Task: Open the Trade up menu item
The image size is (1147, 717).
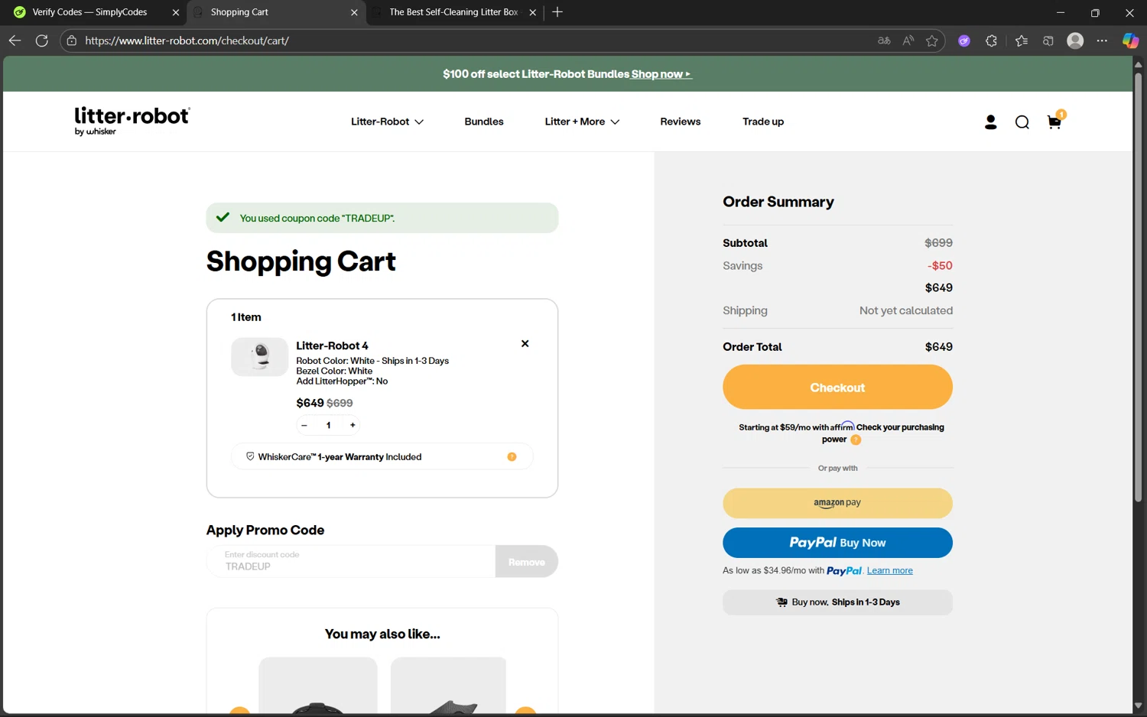Action: coord(763,122)
